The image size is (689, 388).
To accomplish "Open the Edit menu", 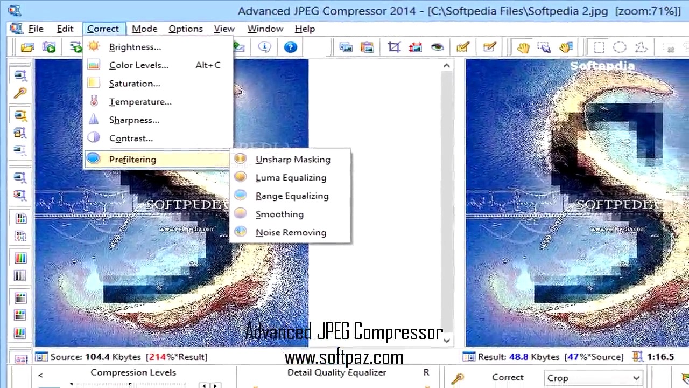I will tap(65, 29).
